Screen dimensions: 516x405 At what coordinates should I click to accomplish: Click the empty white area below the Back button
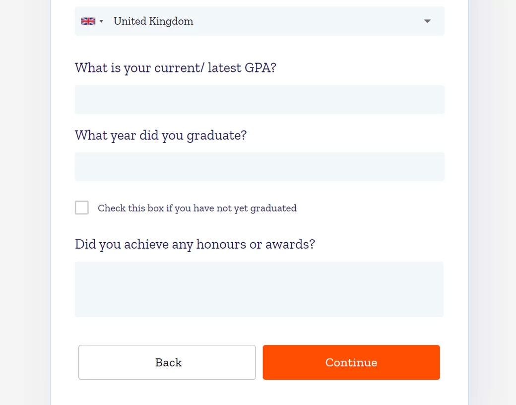pyautogui.click(x=167, y=393)
